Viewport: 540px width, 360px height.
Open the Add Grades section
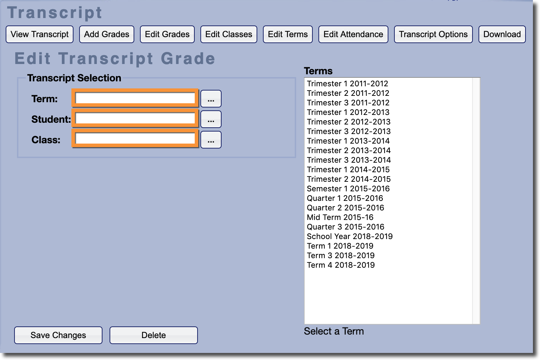pyautogui.click(x=106, y=34)
